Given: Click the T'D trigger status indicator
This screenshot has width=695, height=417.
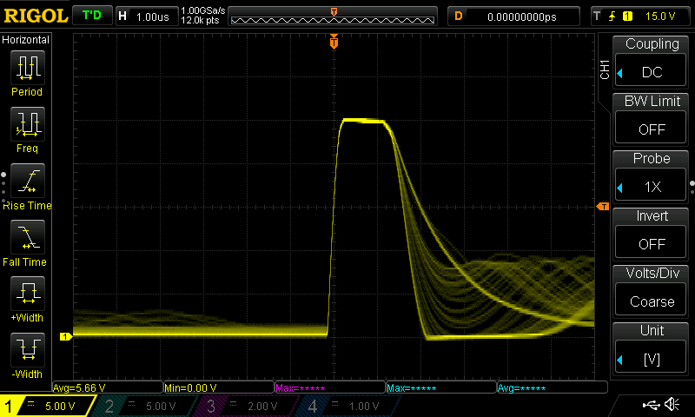Looking at the screenshot, I should tap(90, 16).
